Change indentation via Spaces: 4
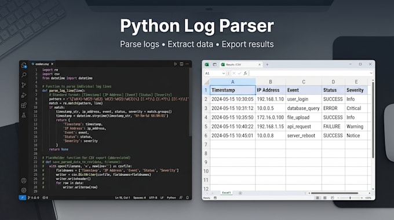Screen dimensions: 394x220 coord(140,197)
